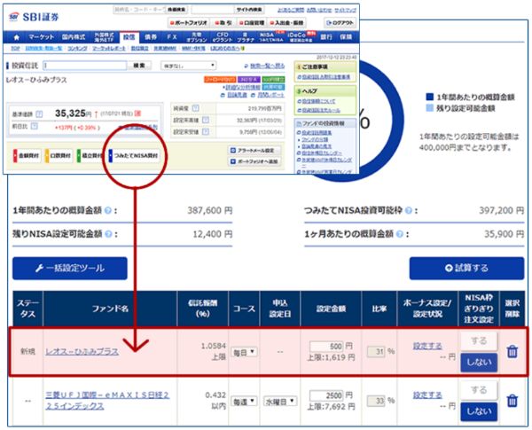Click the 33 % ratio field

(x=376, y=401)
